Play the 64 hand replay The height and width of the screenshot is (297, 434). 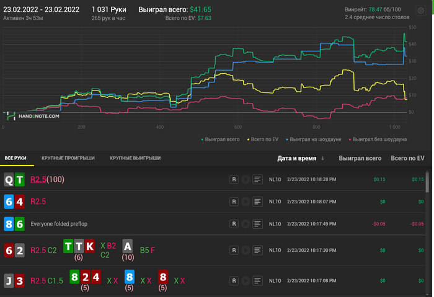pos(246,202)
